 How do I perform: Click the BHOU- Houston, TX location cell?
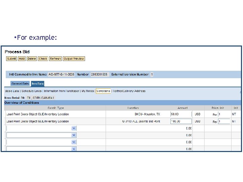pyautogui.click(x=147, y=114)
